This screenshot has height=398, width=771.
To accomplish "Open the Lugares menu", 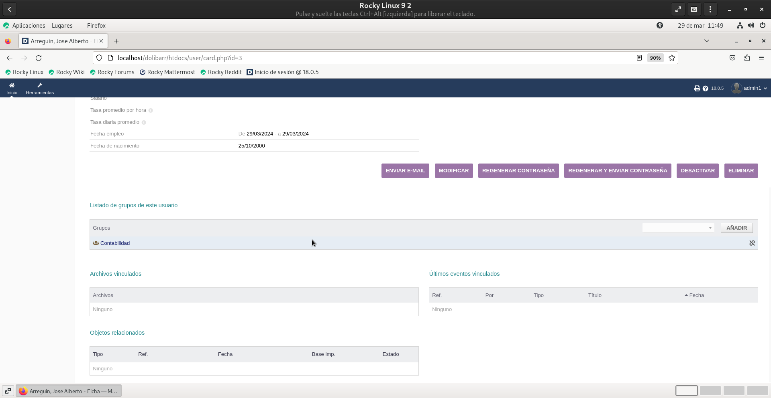I will coord(62,26).
